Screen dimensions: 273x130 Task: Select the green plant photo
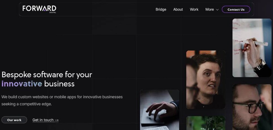point(206,123)
